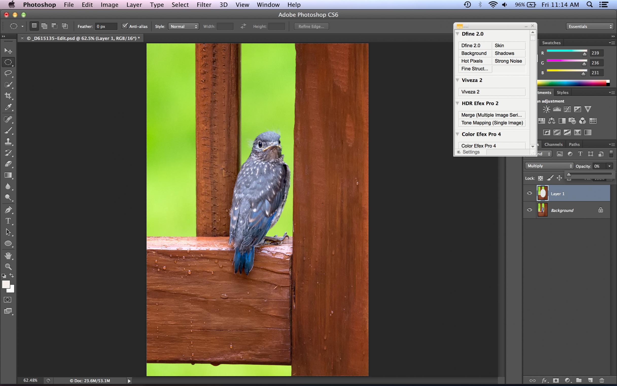
Task: Select the Eyedropper tool
Action: pos(8,107)
